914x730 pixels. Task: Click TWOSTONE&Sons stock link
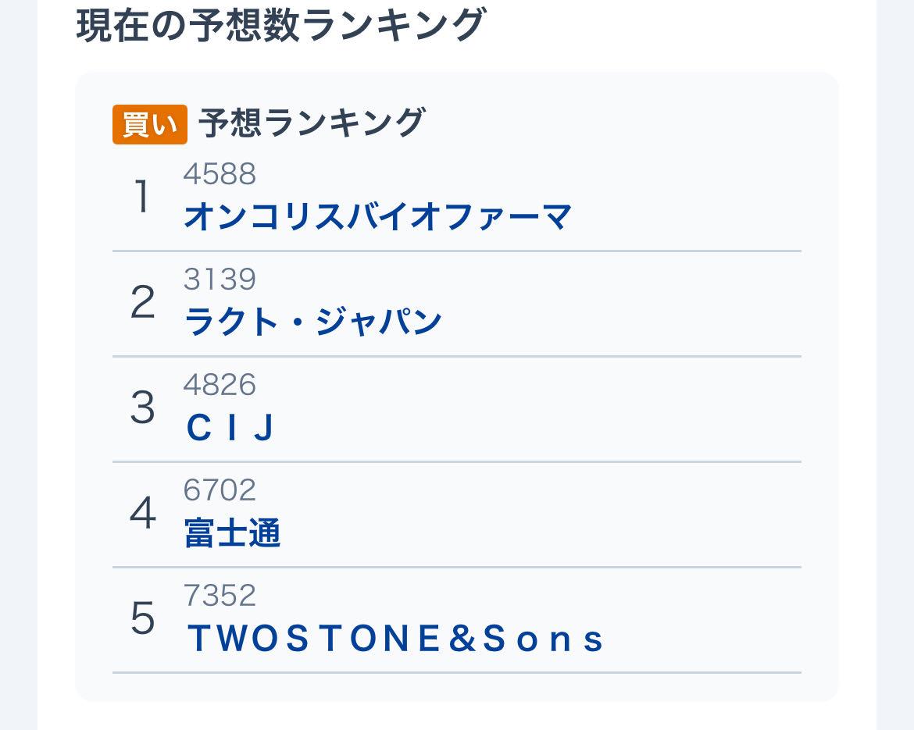coord(395,639)
